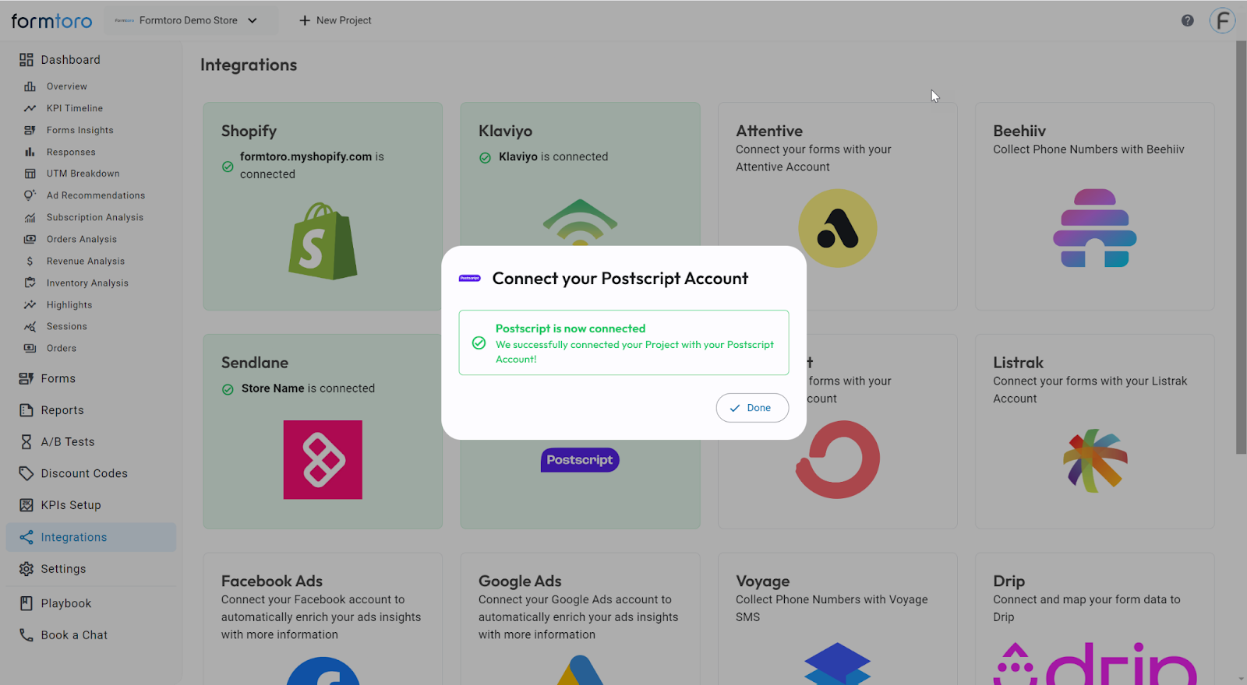Click the Responses bar chart icon
Viewport: 1247px width, 685px height.
click(x=30, y=152)
